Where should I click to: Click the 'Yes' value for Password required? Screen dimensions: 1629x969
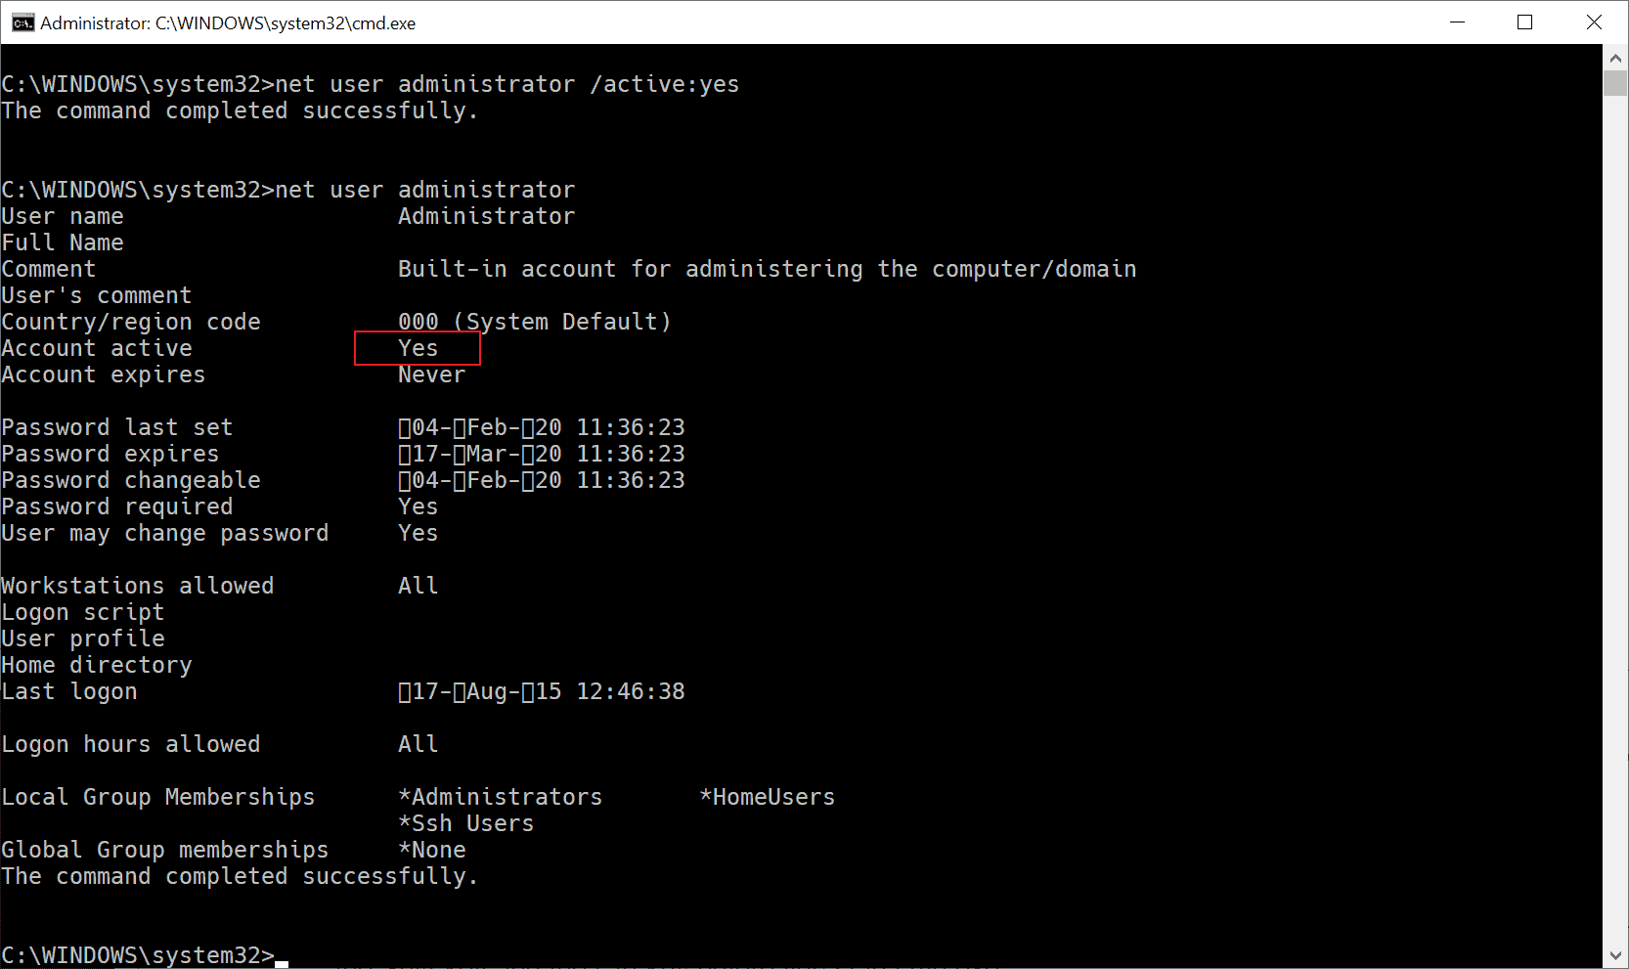click(x=418, y=507)
